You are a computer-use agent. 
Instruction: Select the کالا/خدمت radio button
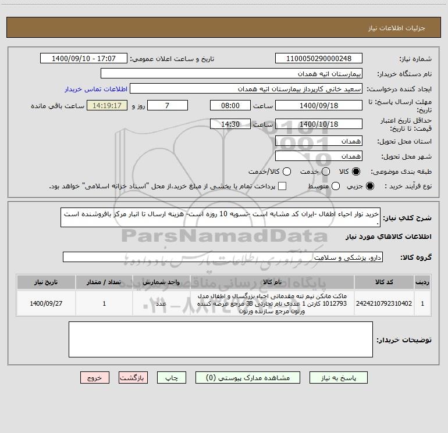click(287, 171)
